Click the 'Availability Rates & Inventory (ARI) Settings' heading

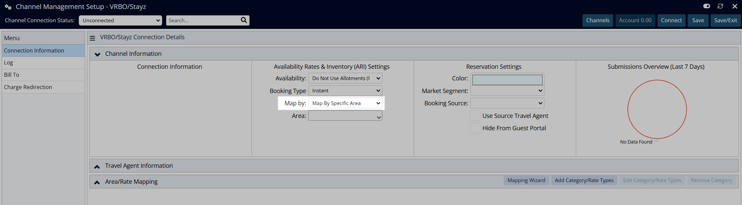[332, 67]
